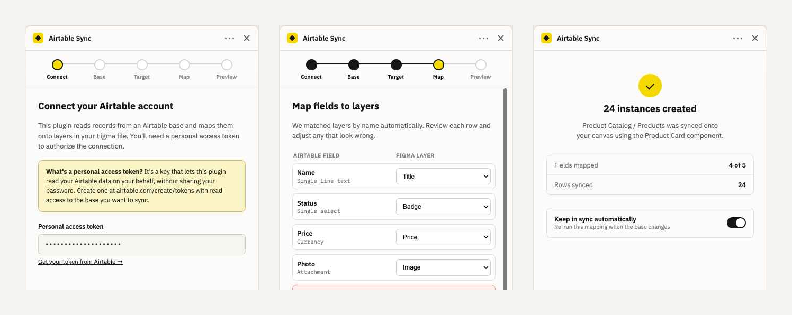Close the Connect your Airtable account panel
792x315 pixels.
[247, 38]
